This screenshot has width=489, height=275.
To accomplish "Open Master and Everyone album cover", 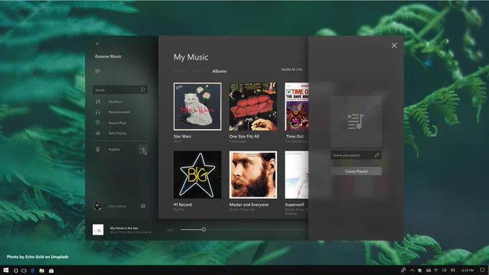I will pyautogui.click(x=253, y=174).
